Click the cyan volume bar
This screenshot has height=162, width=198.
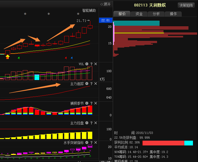point(37,77)
